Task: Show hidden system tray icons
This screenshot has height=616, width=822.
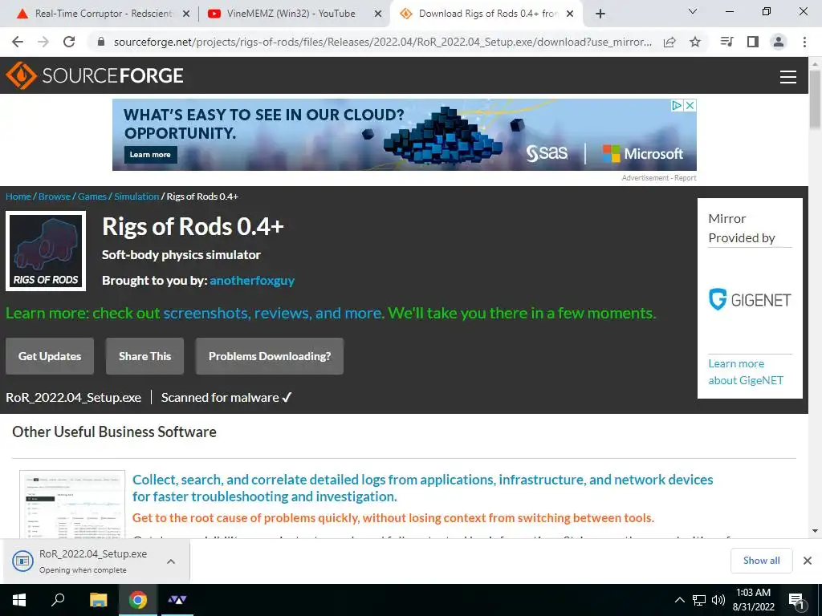Action: (x=679, y=600)
